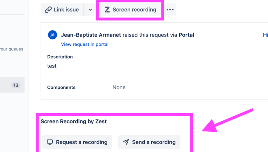Click the Components value "None"

pyautogui.click(x=119, y=88)
